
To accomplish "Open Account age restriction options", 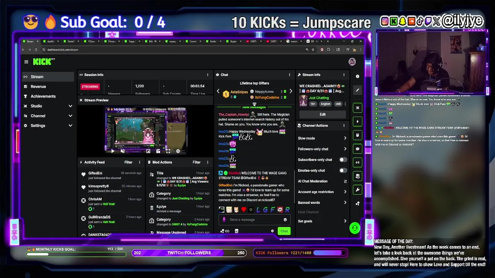I will tap(322, 192).
